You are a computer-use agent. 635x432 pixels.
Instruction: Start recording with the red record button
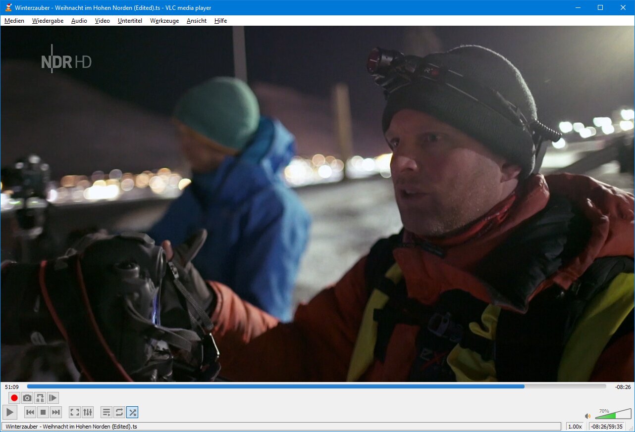[x=14, y=398]
